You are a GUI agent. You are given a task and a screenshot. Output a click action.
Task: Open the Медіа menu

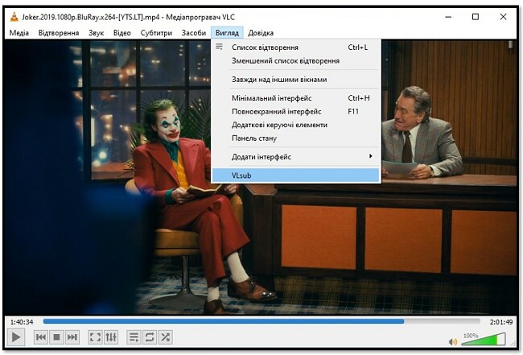coord(19,33)
